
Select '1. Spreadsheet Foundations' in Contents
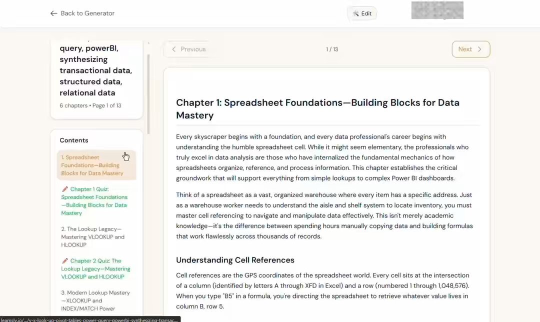92,165
